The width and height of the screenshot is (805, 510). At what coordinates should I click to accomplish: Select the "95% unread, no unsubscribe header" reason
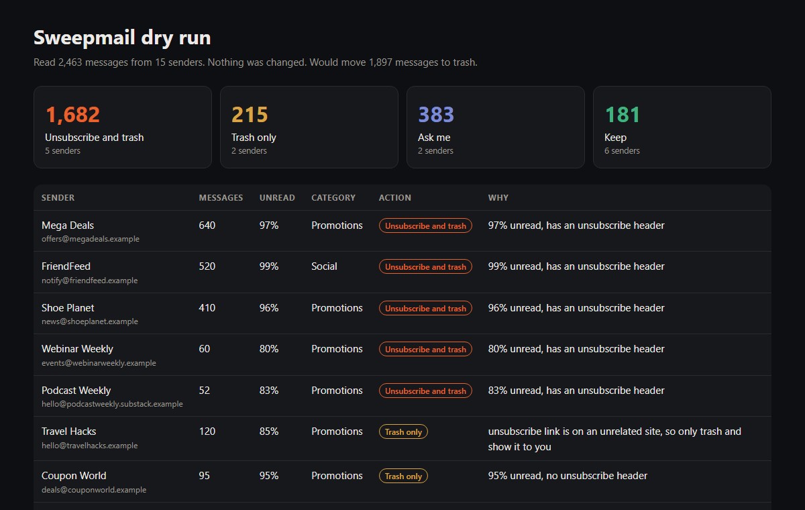point(568,476)
